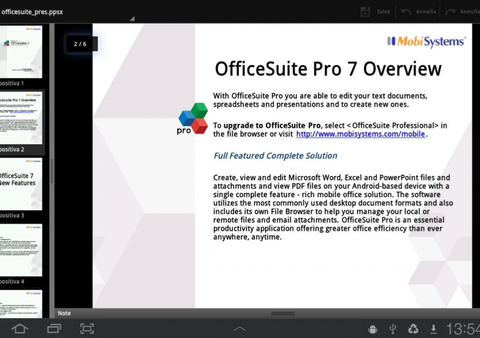Select slide thumbnail Diapositiva 3
The width and height of the screenshot is (480, 338).
[x=21, y=184]
